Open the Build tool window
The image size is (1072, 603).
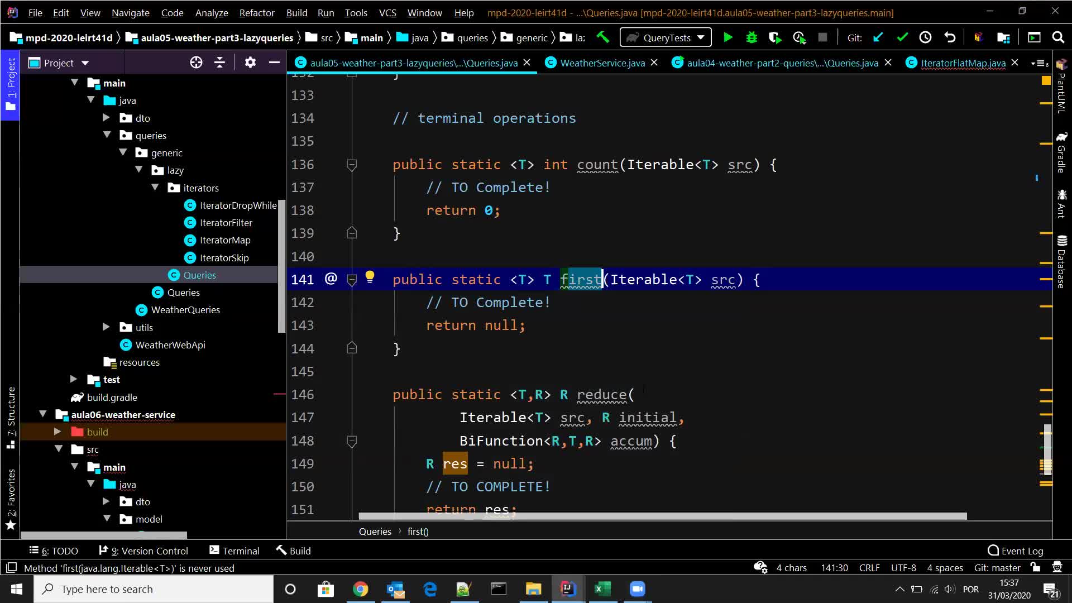(x=293, y=551)
